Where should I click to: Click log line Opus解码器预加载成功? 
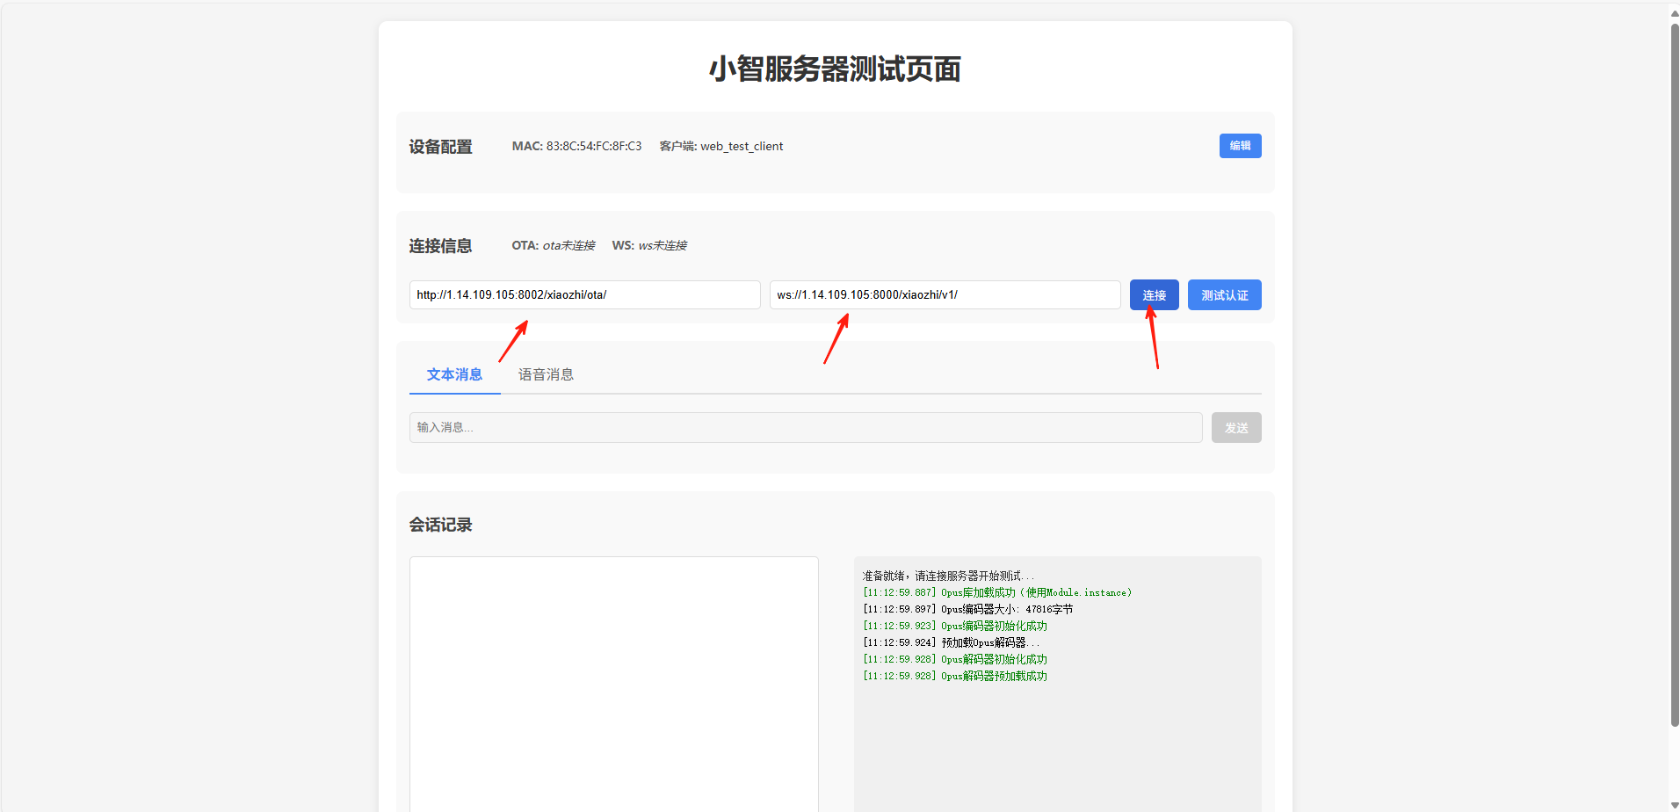pyautogui.click(x=955, y=676)
